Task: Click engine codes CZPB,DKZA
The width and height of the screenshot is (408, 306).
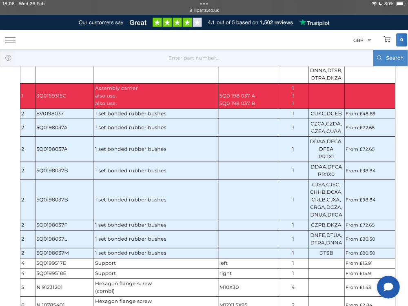Action: tap(326, 225)
